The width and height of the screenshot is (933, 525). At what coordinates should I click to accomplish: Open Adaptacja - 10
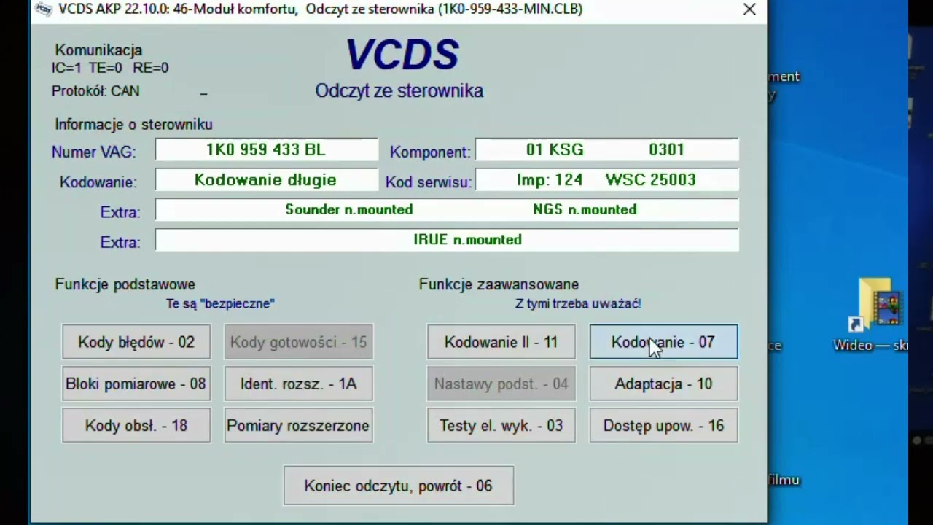click(x=663, y=384)
